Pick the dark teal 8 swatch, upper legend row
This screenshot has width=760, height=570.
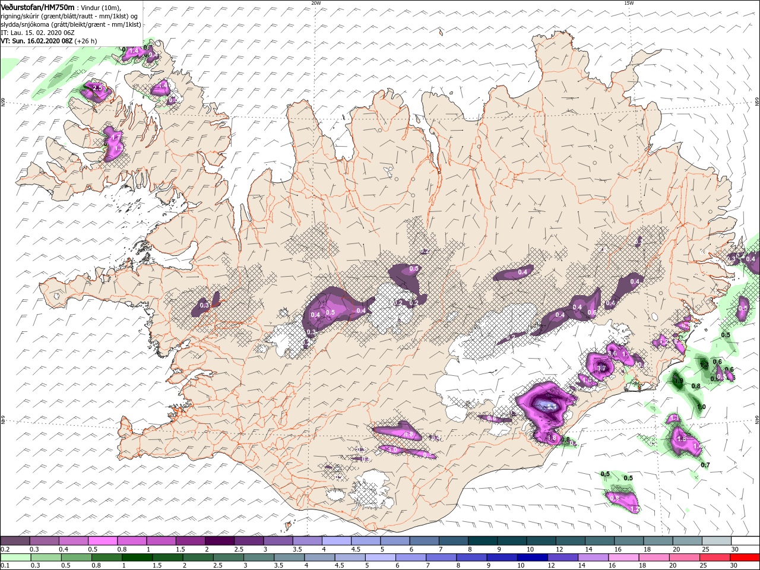pos(482,541)
